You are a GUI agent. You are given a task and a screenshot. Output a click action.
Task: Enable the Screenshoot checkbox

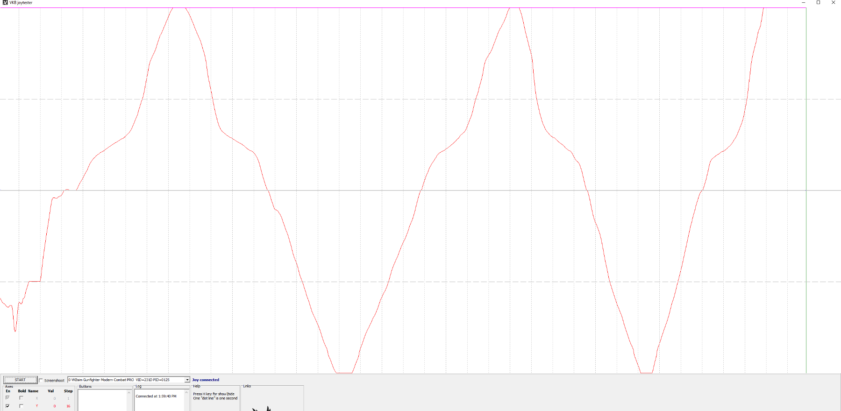(41, 380)
